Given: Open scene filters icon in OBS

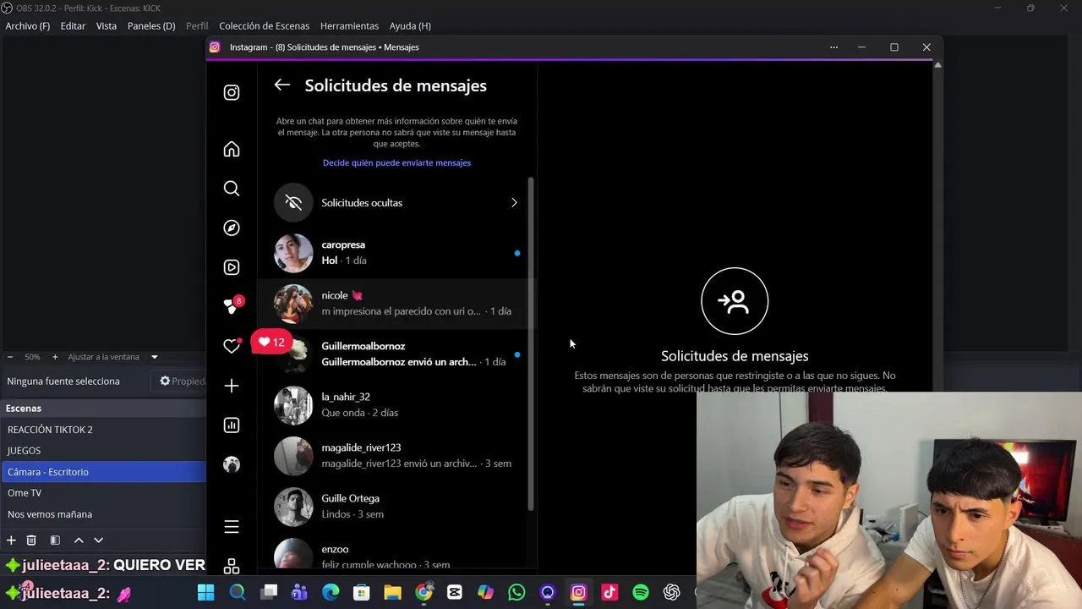Looking at the screenshot, I should pyautogui.click(x=55, y=540).
